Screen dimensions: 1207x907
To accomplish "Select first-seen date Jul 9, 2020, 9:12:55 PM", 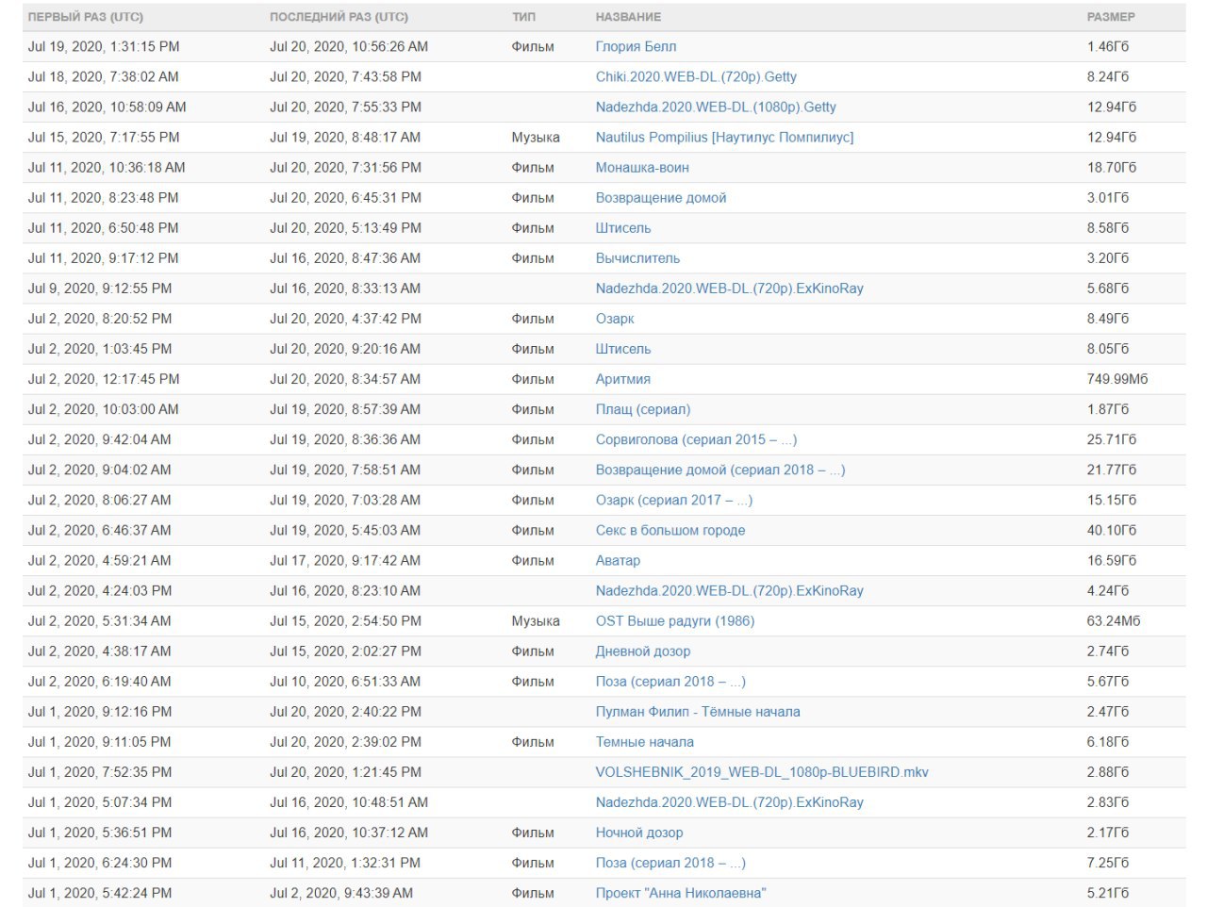I will pos(100,288).
